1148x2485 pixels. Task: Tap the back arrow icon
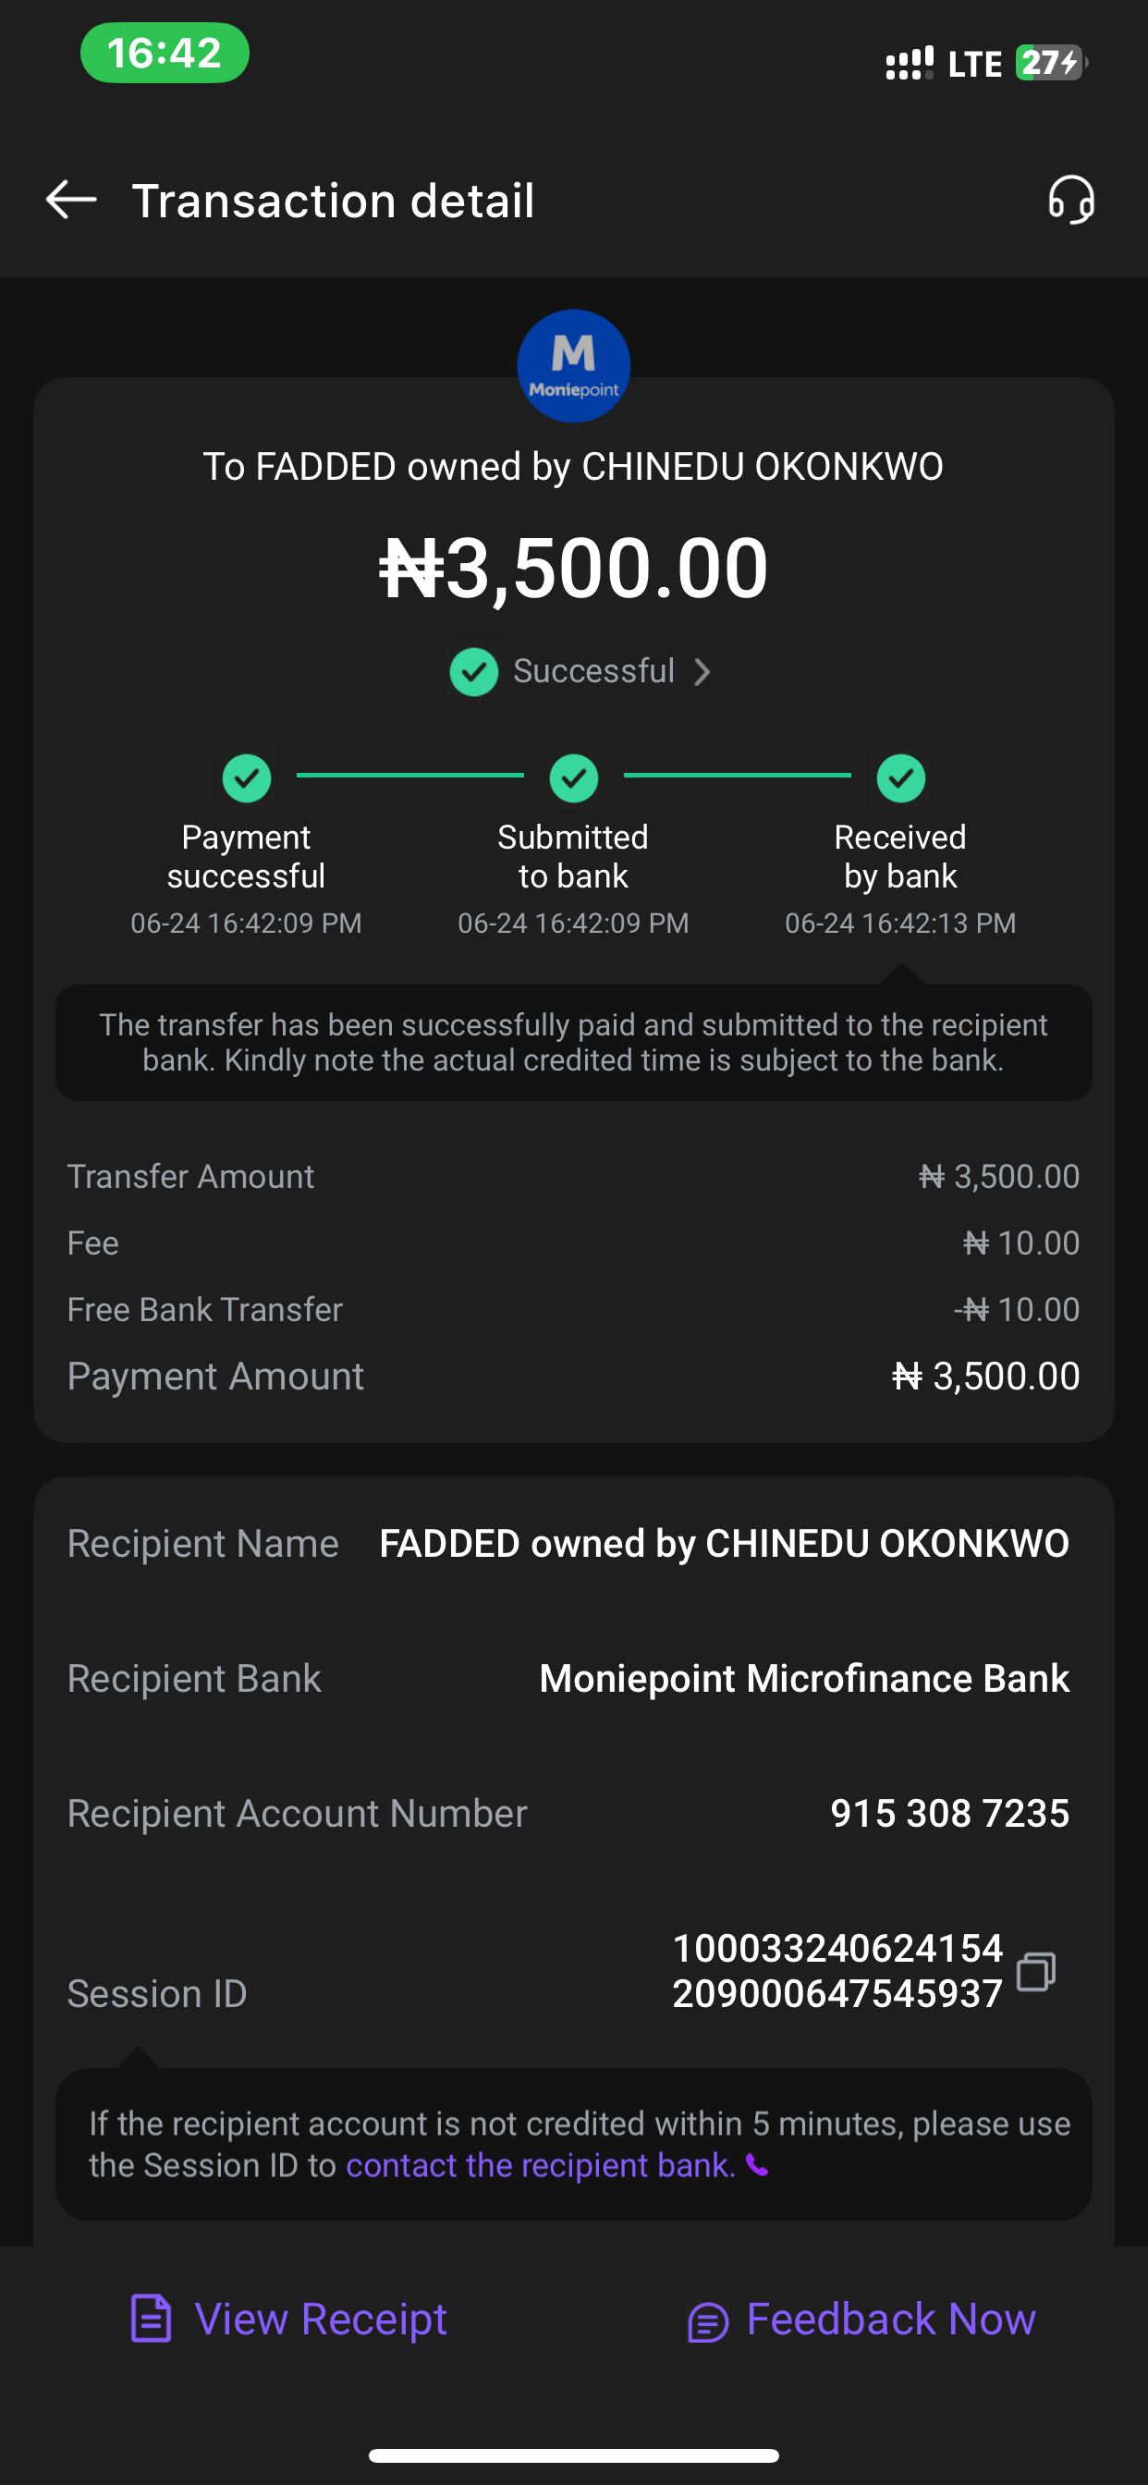click(71, 200)
